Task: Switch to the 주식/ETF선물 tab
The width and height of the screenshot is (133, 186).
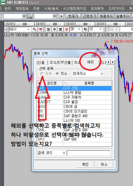Action: (60, 62)
